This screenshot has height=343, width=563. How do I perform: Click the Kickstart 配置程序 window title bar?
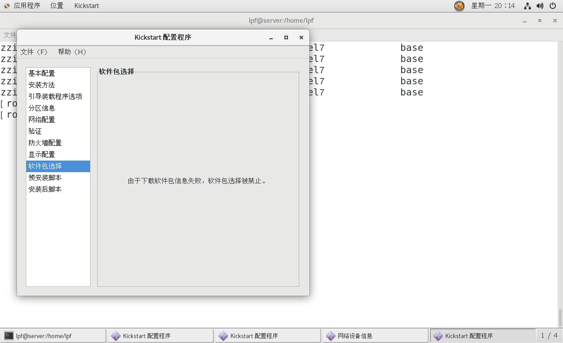click(x=163, y=37)
